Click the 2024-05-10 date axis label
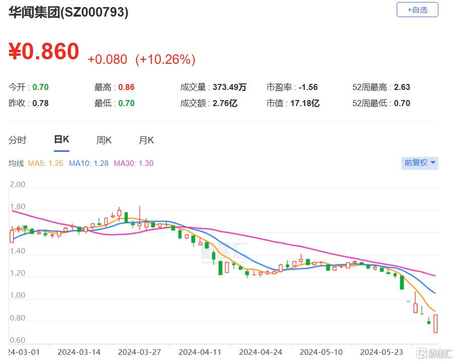Image resolution: width=456 pixels, height=362 pixels. (x=321, y=352)
